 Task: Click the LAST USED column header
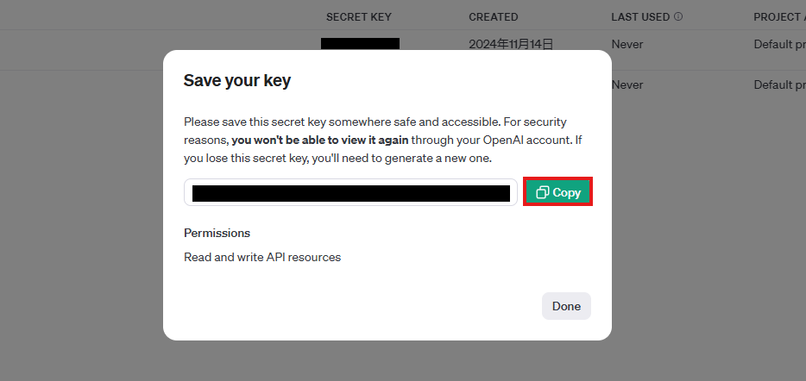[x=640, y=16]
